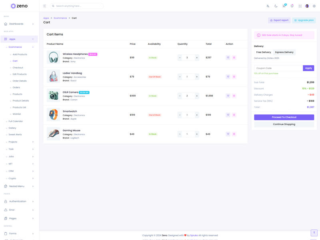Open the language translation icon

(268, 6)
